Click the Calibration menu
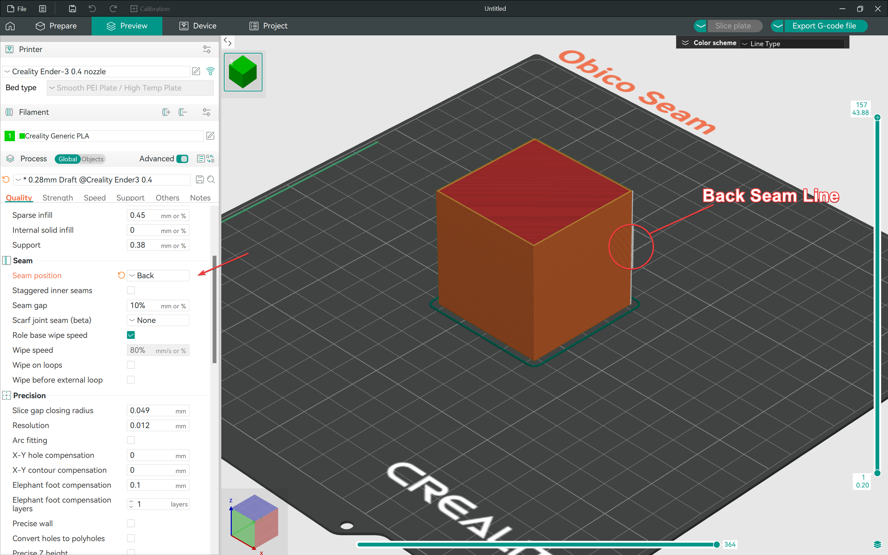The height and width of the screenshot is (555, 888). [150, 9]
